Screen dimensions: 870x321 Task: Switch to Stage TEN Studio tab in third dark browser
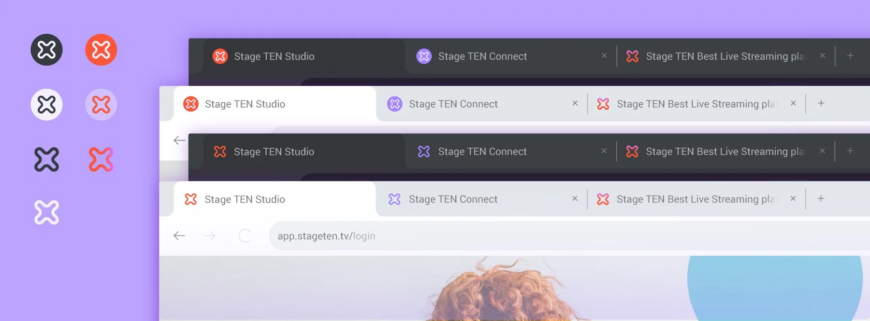coord(304,152)
